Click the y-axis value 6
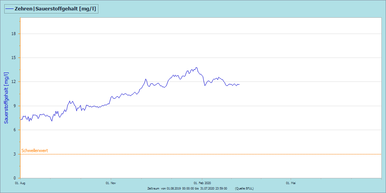The height and width of the screenshot is (193, 386). point(15,130)
